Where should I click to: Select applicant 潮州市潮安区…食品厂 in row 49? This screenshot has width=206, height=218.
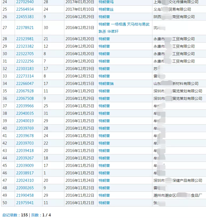(x=178, y=195)
